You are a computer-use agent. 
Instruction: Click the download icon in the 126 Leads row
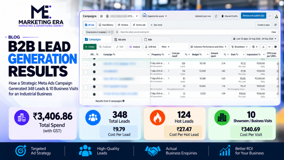point(169,63)
